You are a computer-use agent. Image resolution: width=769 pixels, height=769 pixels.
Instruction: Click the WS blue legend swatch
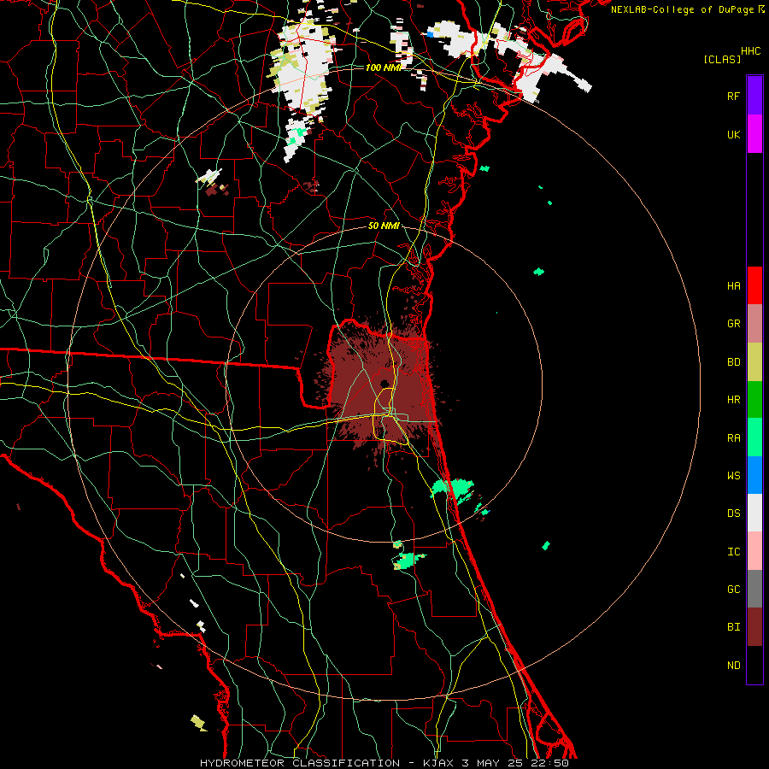(754, 475)
